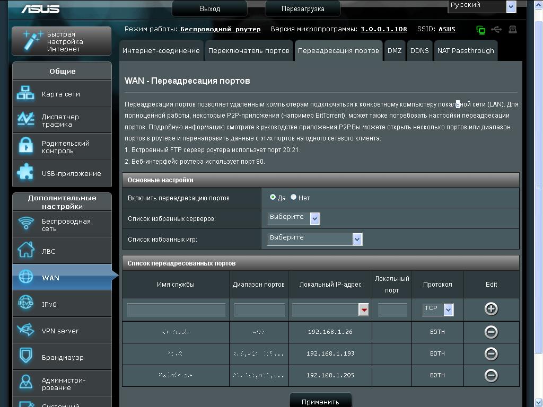The height and width of the screenshot is (407, 543).
Task: Open USB-приложение puzzle icon
Action: point(25,173)
